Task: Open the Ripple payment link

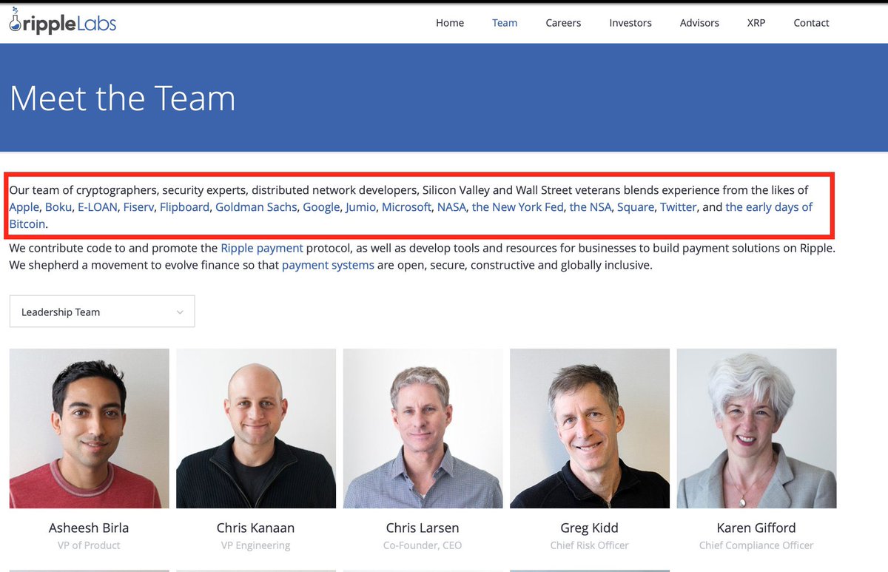Action: coord(262,249)
